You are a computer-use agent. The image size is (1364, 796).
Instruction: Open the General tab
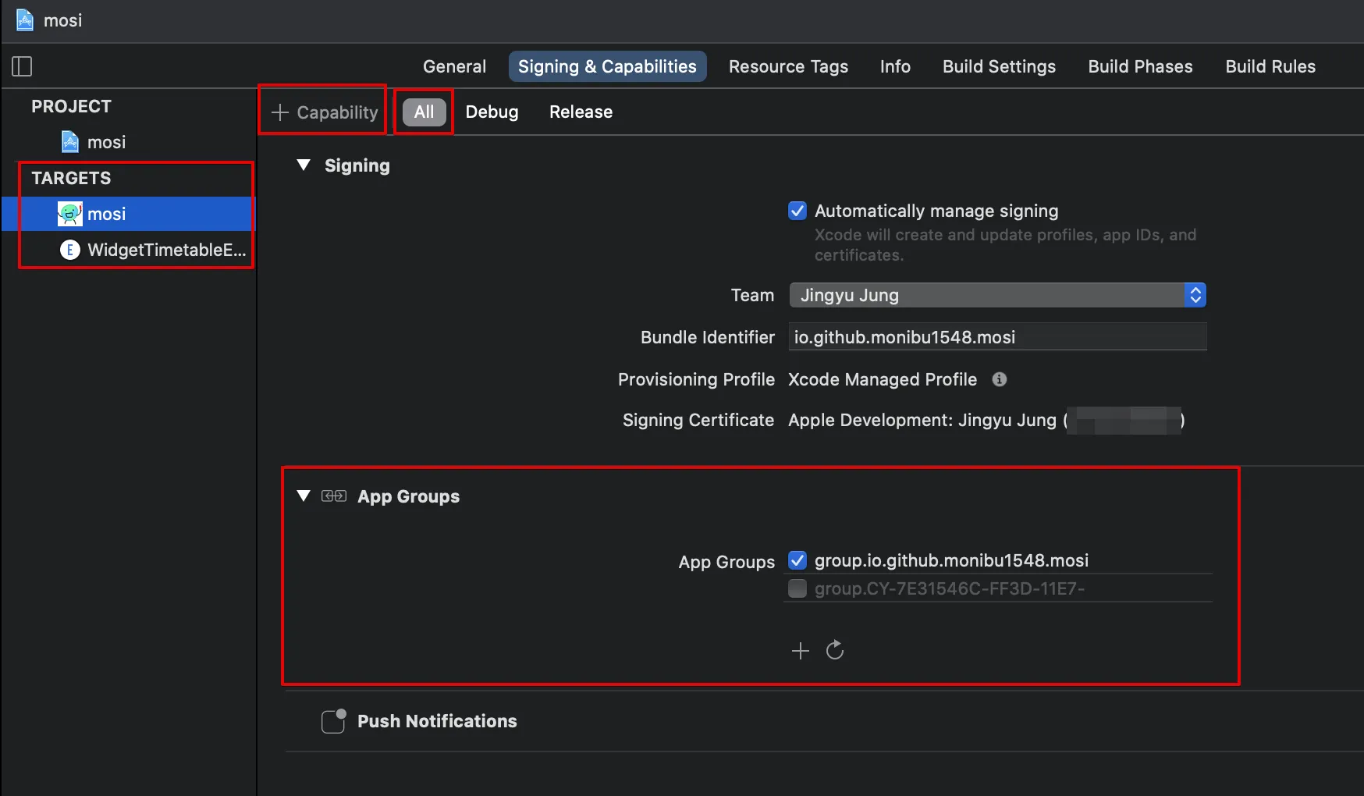coord(454,66)
